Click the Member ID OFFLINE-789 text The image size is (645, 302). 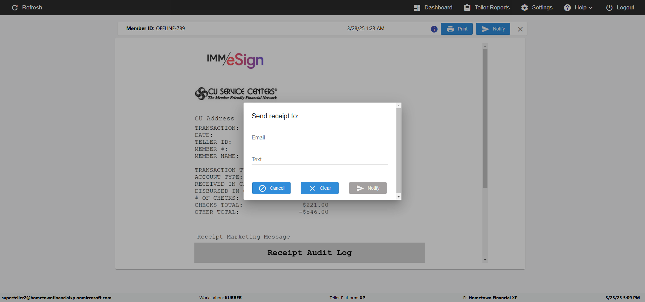click(x=156, y=28)
